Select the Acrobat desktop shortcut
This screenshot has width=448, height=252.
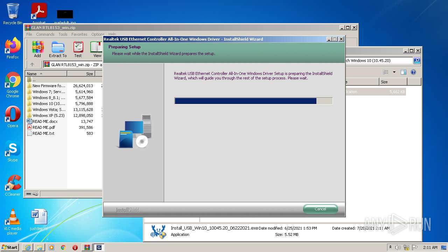39,12
